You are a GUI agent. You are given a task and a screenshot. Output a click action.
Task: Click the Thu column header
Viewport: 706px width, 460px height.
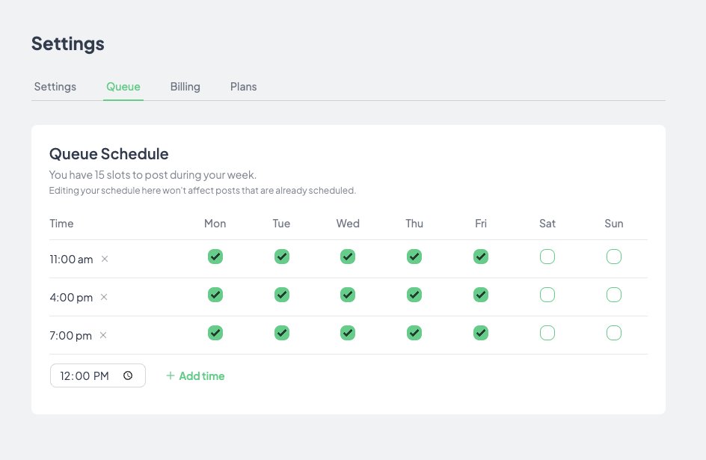click(x=414, y=223)
